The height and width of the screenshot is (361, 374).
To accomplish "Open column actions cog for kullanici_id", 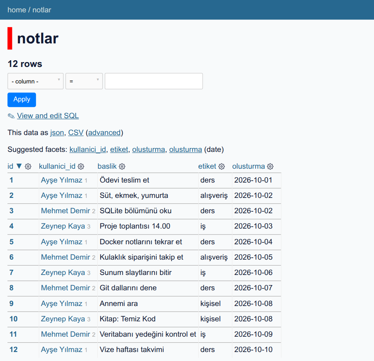I will point(81,166).
